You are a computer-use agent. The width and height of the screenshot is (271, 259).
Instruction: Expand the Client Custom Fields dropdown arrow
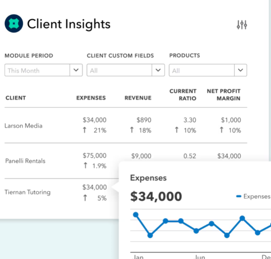[x=158, y=70]
